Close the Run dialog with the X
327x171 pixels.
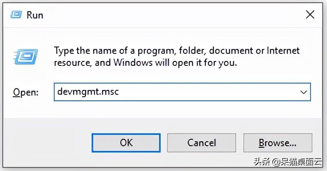(310, 15)
